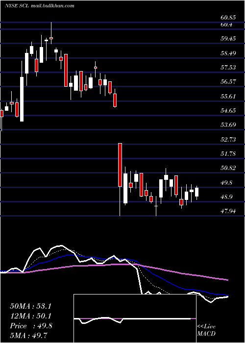Click the 12MA : 50.1 readout

click(30, 316)
